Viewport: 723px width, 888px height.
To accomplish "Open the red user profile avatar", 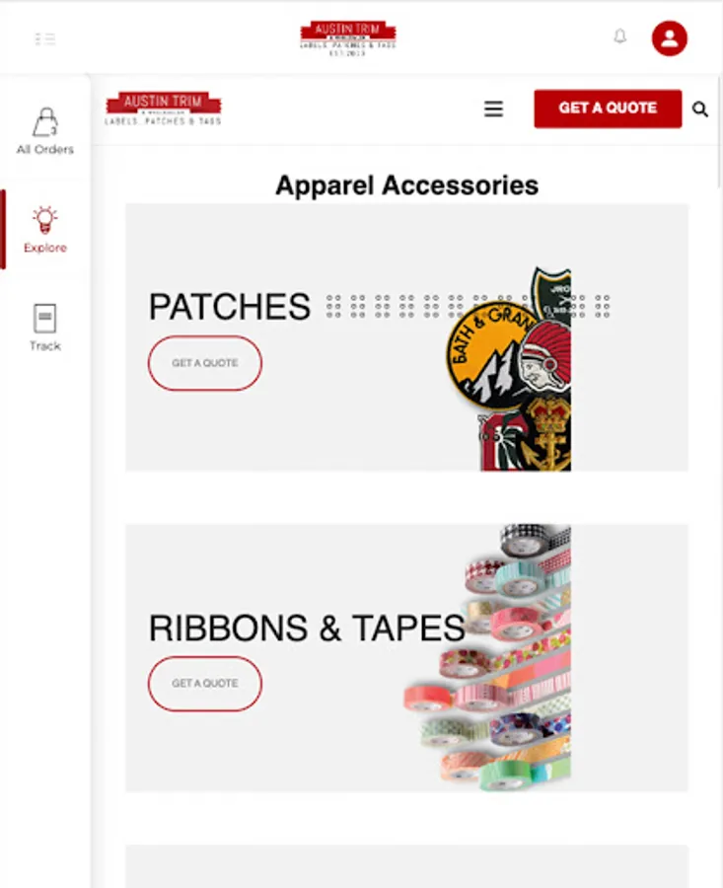I will (669, 38).
